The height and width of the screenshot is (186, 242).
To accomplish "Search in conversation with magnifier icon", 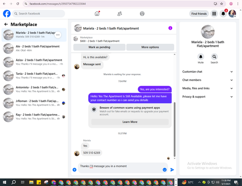I will pos(214,57).
